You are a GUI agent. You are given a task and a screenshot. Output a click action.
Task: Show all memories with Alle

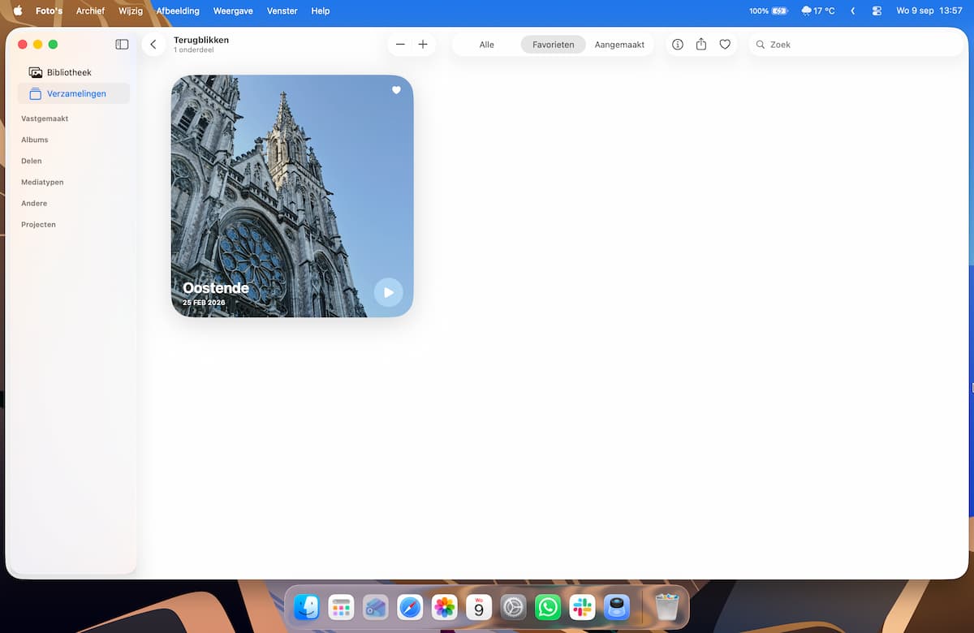click(487, 45)
